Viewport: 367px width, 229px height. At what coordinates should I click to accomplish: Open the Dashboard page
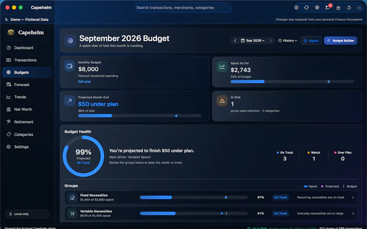click(x=27, y=48)
